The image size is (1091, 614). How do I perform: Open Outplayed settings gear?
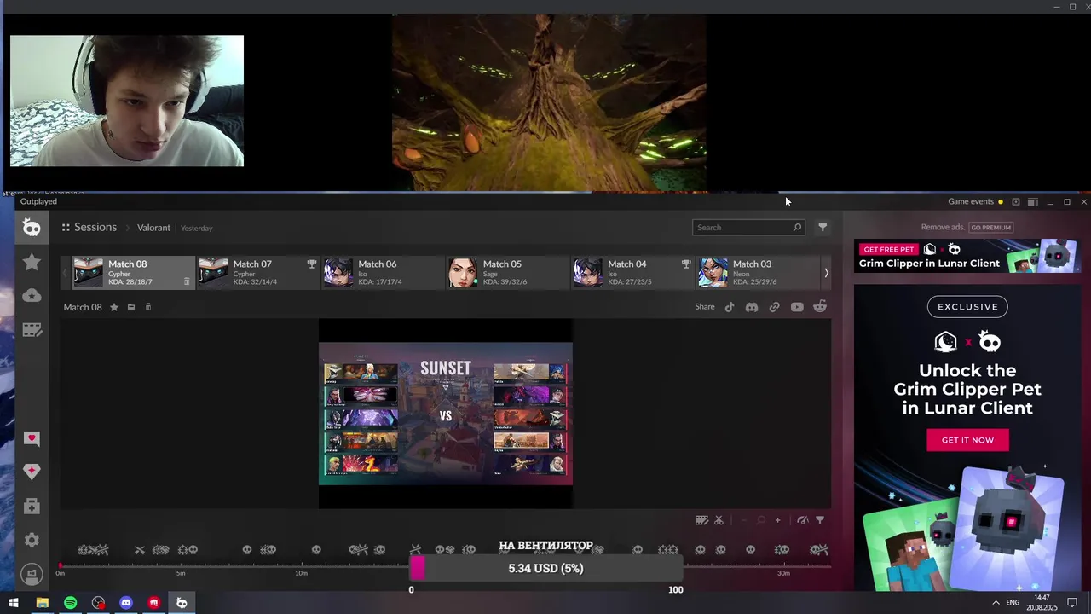[x=32, y=540]
